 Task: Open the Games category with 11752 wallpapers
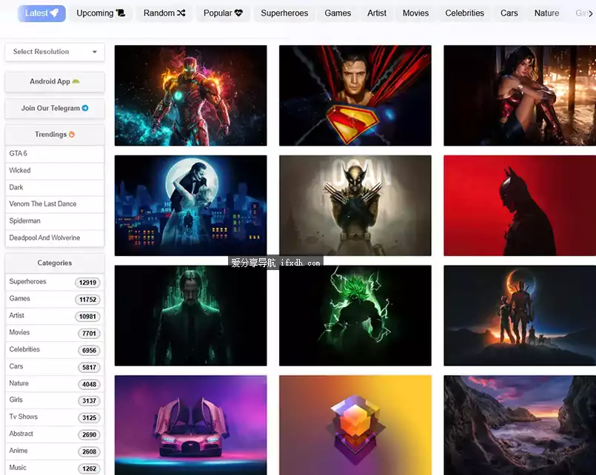(x=20, y=299)
